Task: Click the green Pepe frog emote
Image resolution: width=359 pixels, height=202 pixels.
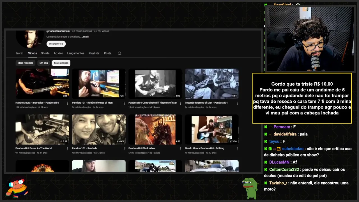Action: click(250, 188)
